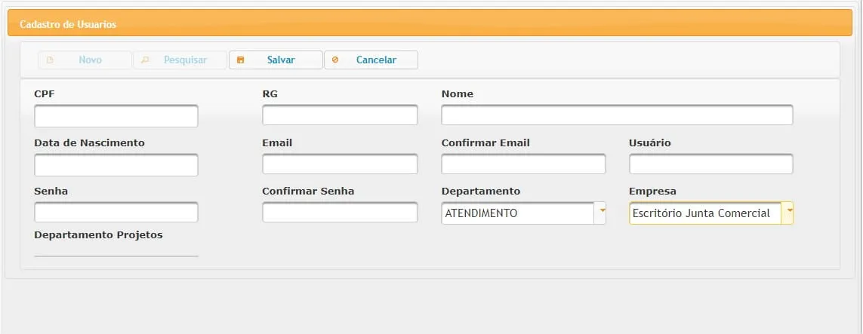
Task: Click the cancel icon beside Cancelar
Action: click(x=335, y=60)
